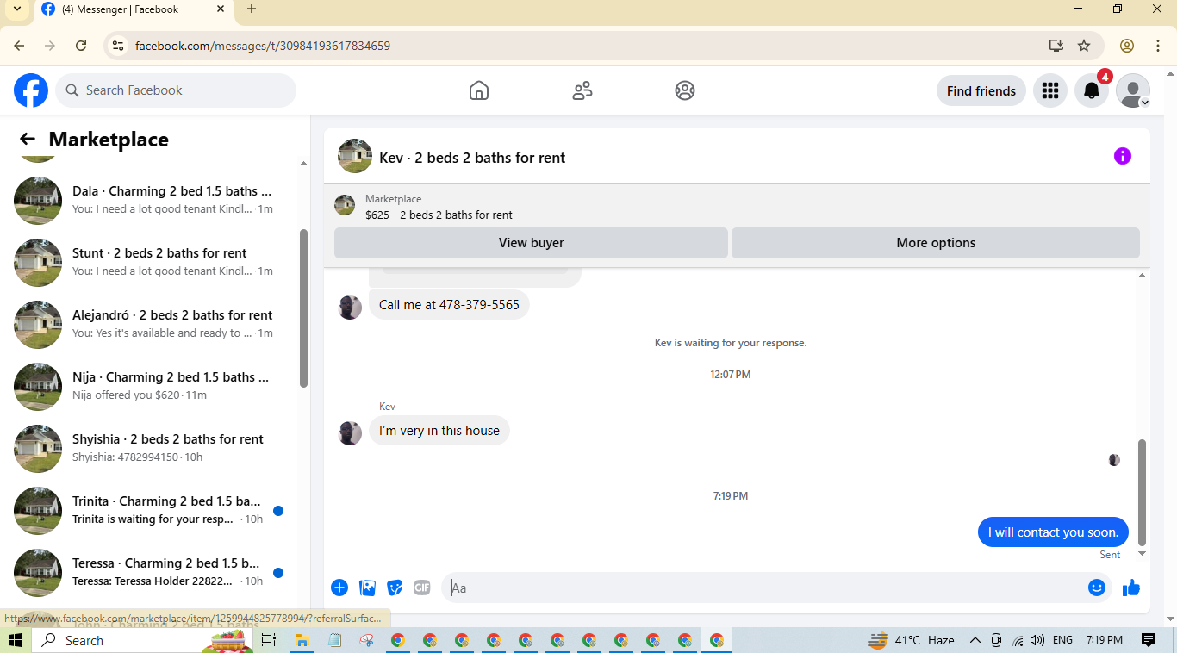This screenshot has width=1177, height=653.
Task: Choose a GIF
Action: pos(421,588)
